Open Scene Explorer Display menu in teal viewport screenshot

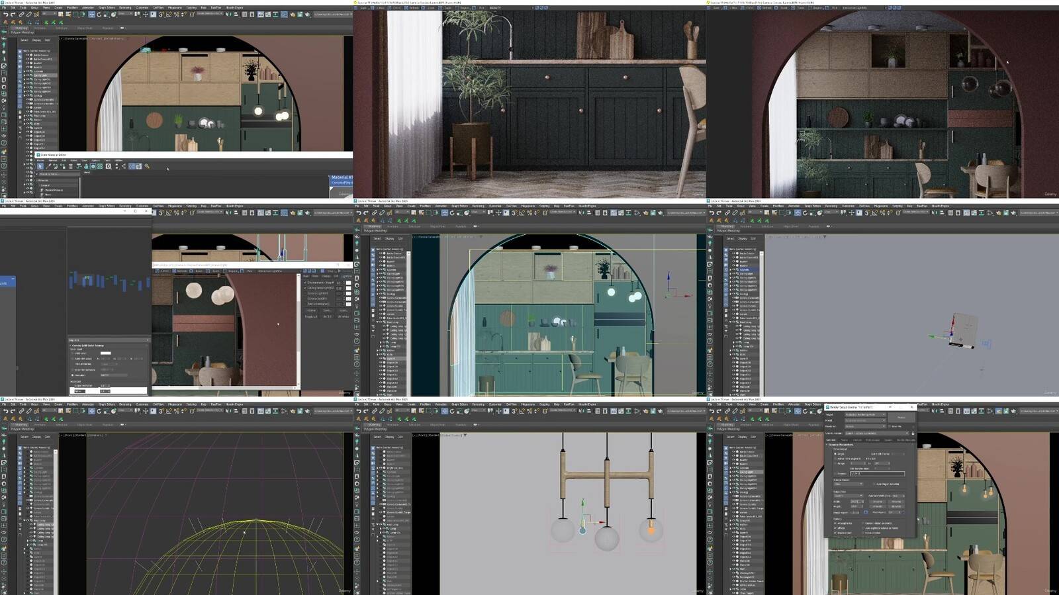[389, 238]
